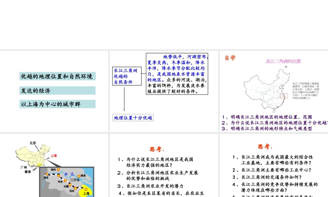Select the 长江三角洲优越的自然条件 box

point(127,76)
